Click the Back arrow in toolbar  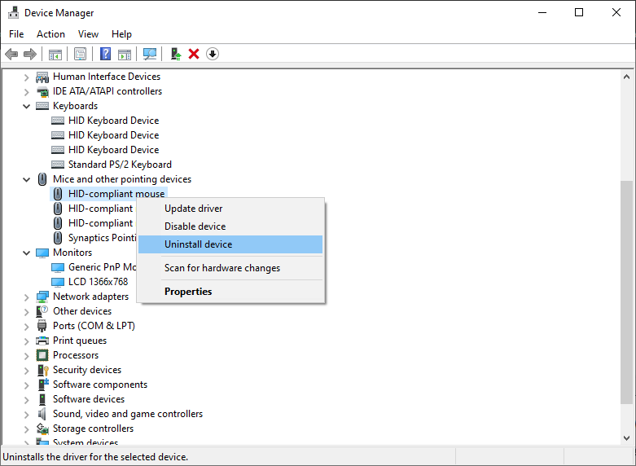pyautogui.click(x=11, y=54)
